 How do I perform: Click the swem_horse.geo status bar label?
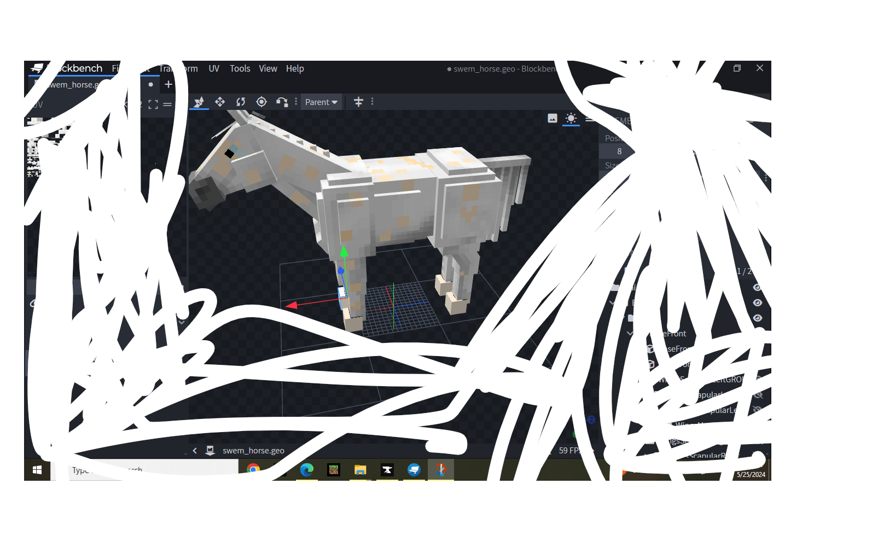[x=253, y=451]
